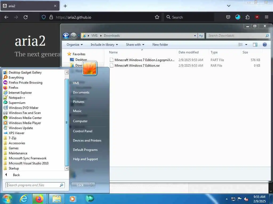Open Music from Start menu
Viewport: 273px width, 204px height.
77,111
